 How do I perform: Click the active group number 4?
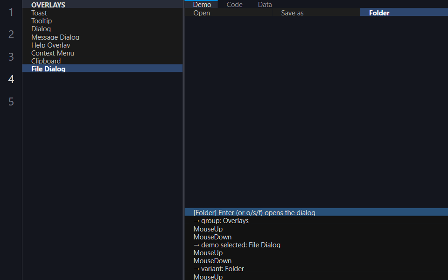point(11,79)
